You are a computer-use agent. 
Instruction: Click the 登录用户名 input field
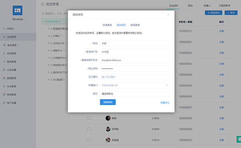pyautogui.click(x=135, y=52)
